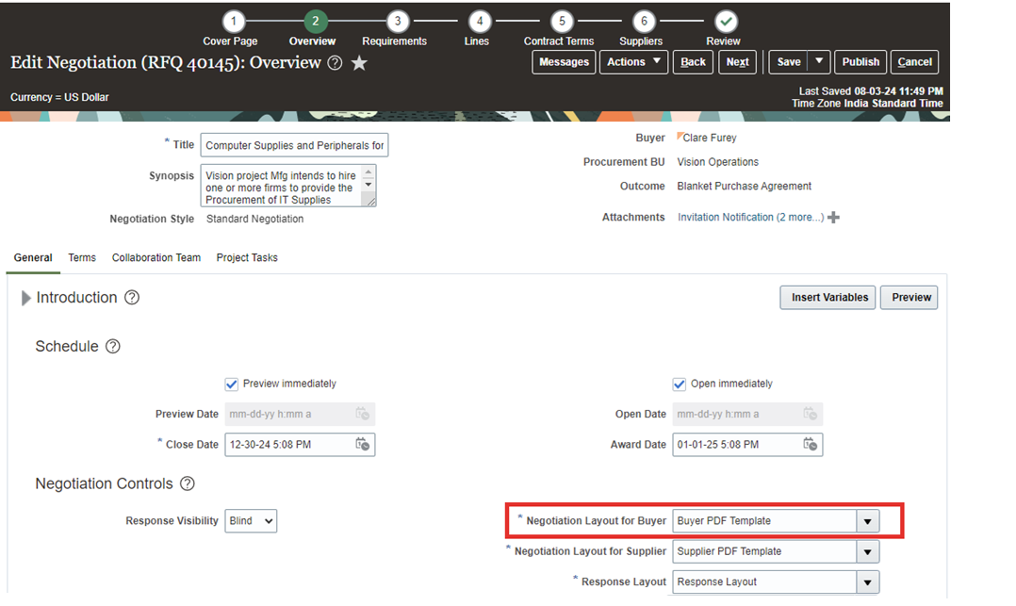Screen dimensions: 1016x606
Task: Click the Save button
Action: click(x=789, y=62)
